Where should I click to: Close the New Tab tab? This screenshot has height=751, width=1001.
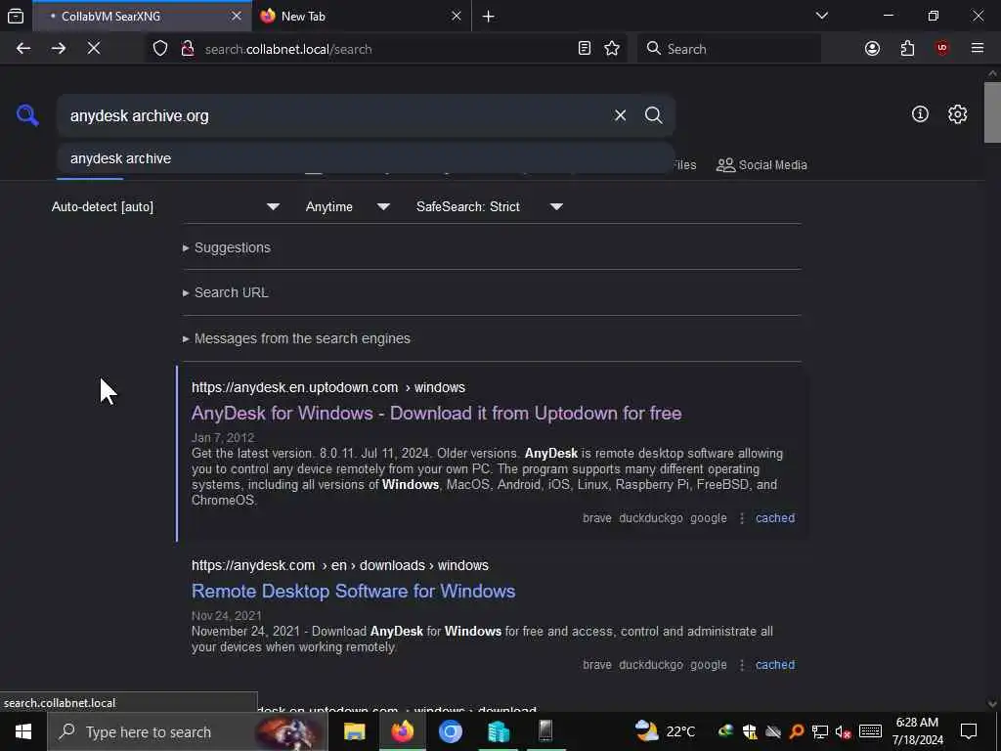click(x=456, y=16)
